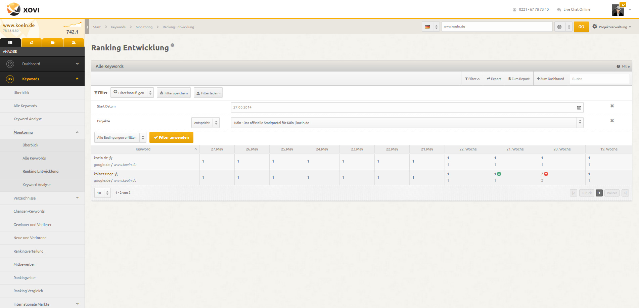Expand the Filter laden dropdown

pyautogui.click(x=208, y=93)
